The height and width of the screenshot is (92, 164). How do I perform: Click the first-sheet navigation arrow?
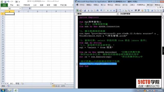tap(2, 84)
